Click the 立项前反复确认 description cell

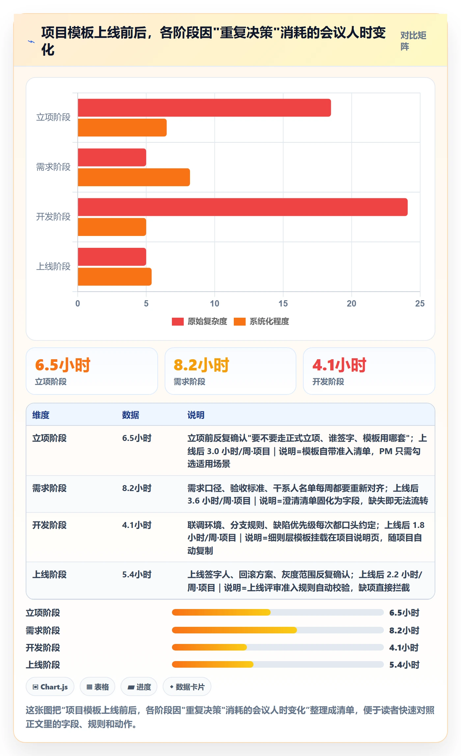coord(308,451)
